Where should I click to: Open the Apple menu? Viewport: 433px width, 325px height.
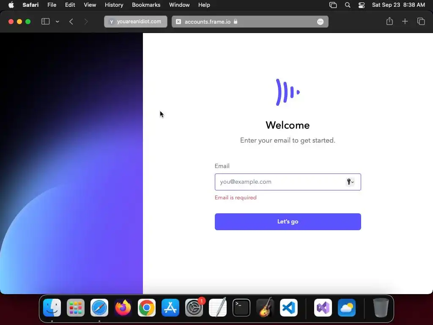[x=11, y=5]
